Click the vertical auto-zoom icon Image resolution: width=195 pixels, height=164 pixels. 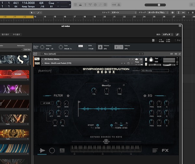(x=178, y=13)
